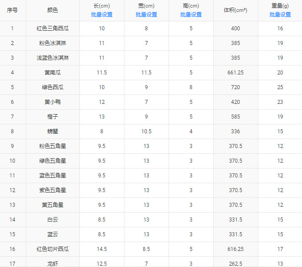Click the 蓝云 color name

(x=53, y=234)
